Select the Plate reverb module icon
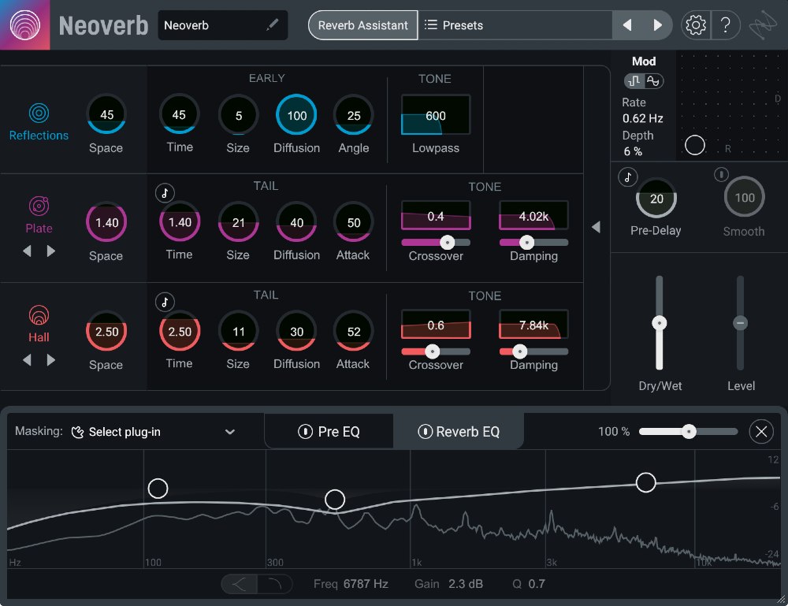The height and width of the screenshot is (606, 788). [39, 205]
